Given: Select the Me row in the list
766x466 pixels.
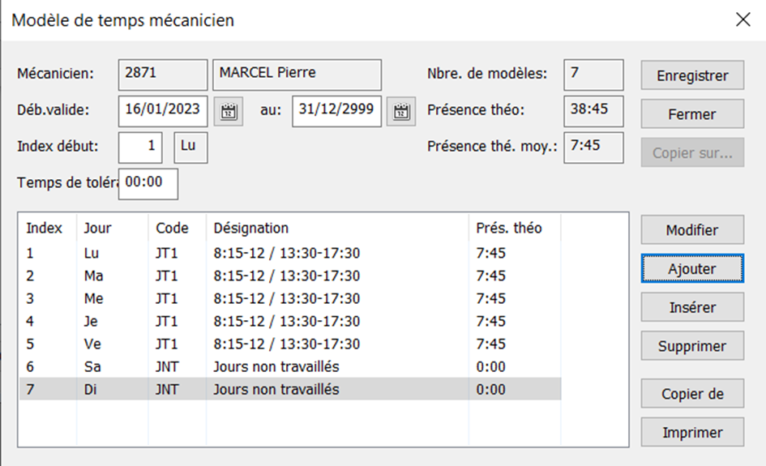Looking at the screenshot, I should tap(290, 298).
